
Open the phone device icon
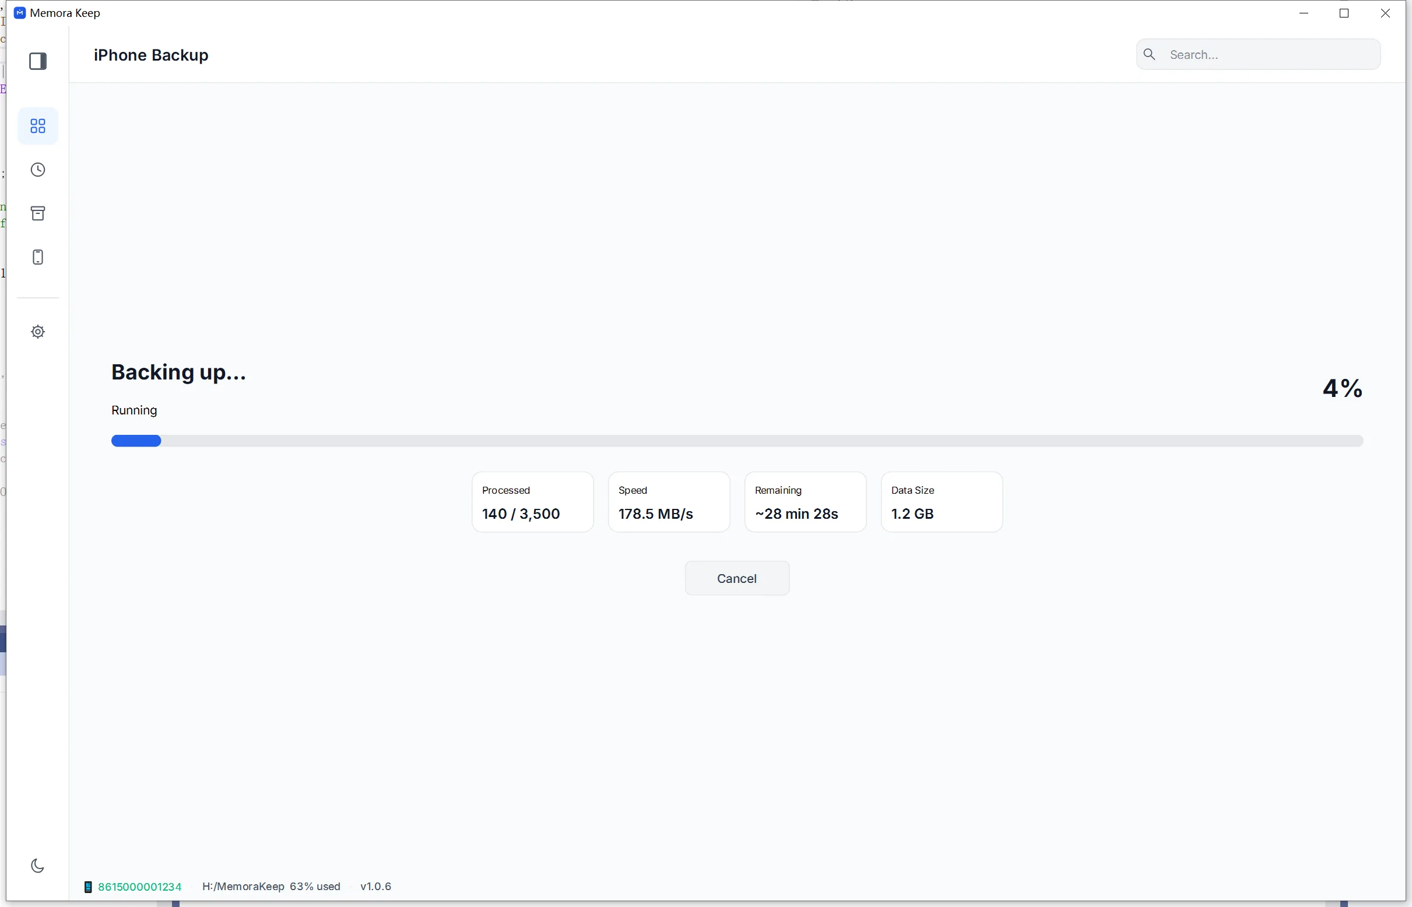tap(38, 258)
